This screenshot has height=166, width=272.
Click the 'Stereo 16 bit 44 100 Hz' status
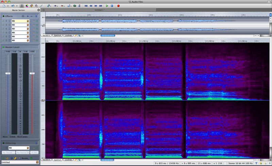point(240,163)
